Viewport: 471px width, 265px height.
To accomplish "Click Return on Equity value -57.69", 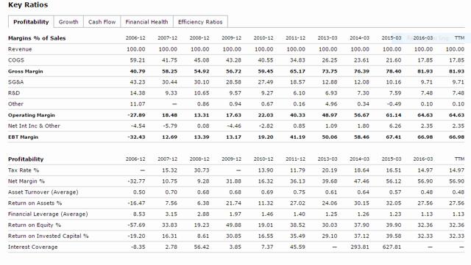I will coord(136,225).
